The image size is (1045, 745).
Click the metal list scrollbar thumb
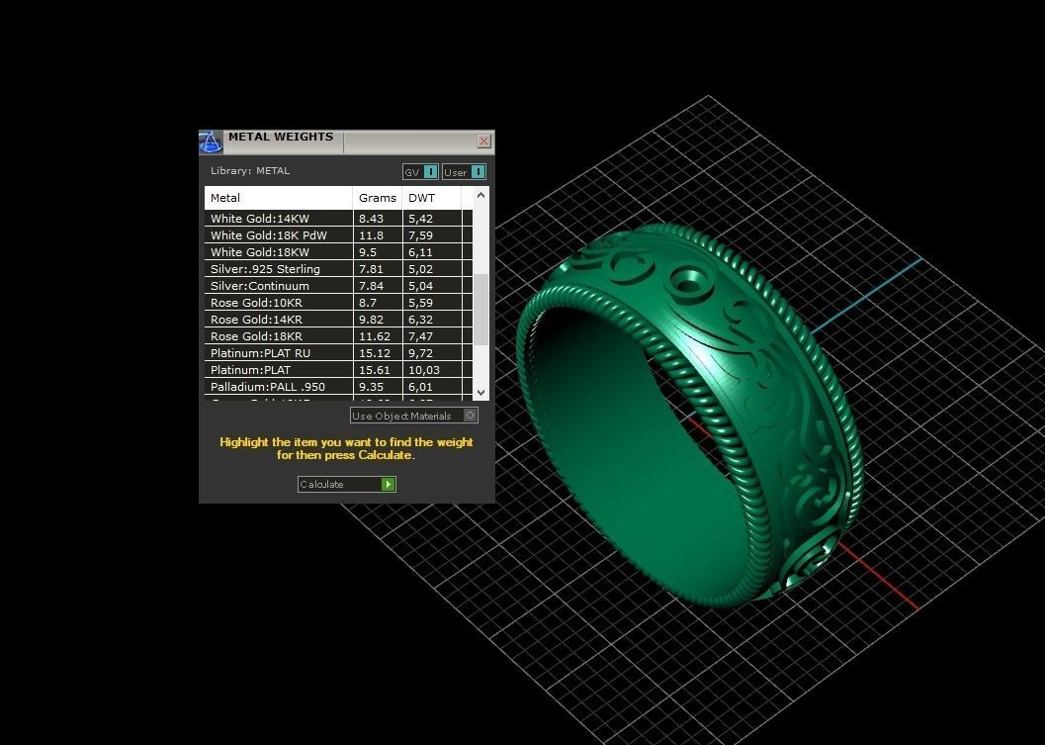[x=481, y=309]
